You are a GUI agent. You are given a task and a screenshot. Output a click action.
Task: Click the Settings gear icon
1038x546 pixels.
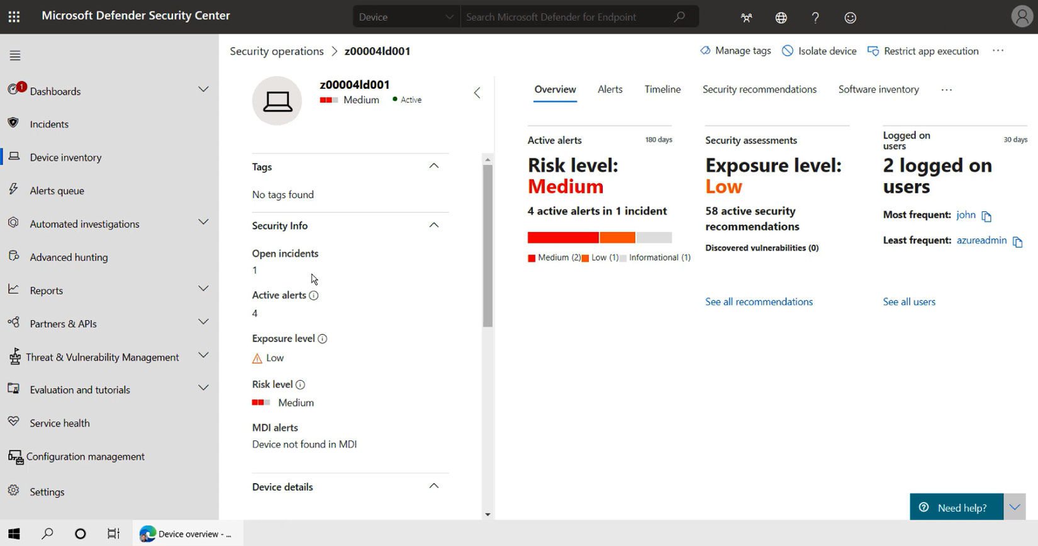(x=13, y=490)
